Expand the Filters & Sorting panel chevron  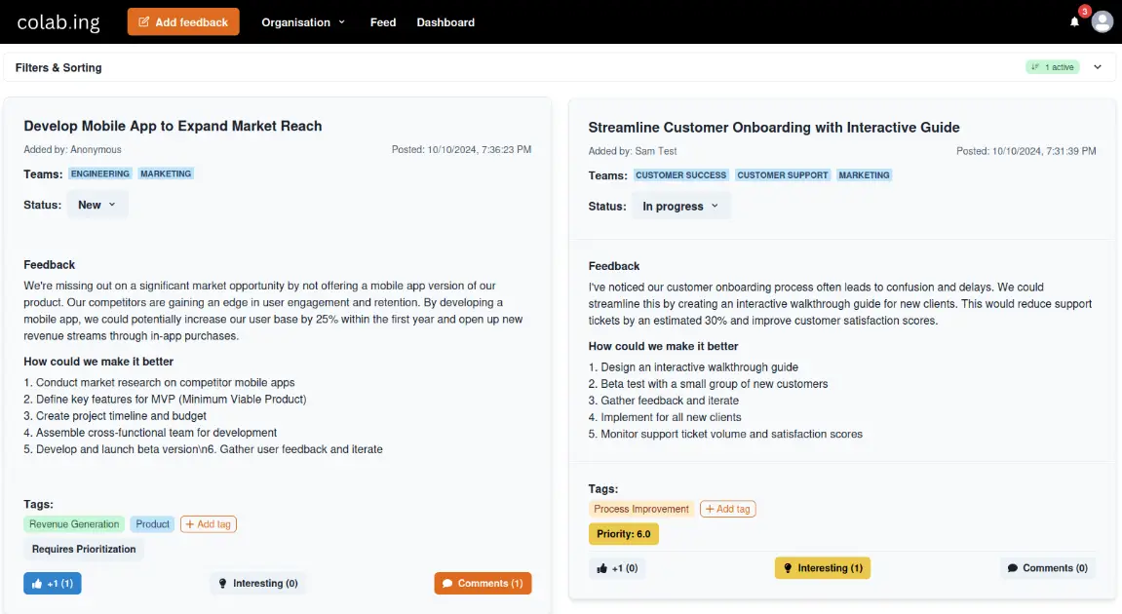pyautogui.click(x=1098, y=67)
